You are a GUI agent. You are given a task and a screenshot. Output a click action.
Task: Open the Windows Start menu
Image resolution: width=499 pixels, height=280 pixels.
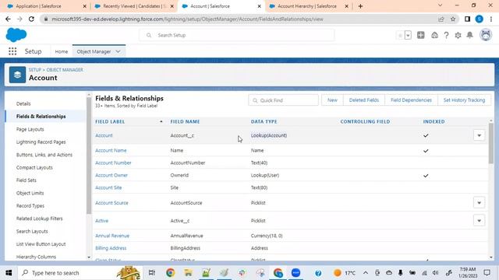[9, 273]
